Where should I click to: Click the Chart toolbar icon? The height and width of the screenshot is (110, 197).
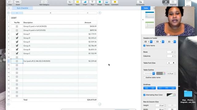point(85,2)
